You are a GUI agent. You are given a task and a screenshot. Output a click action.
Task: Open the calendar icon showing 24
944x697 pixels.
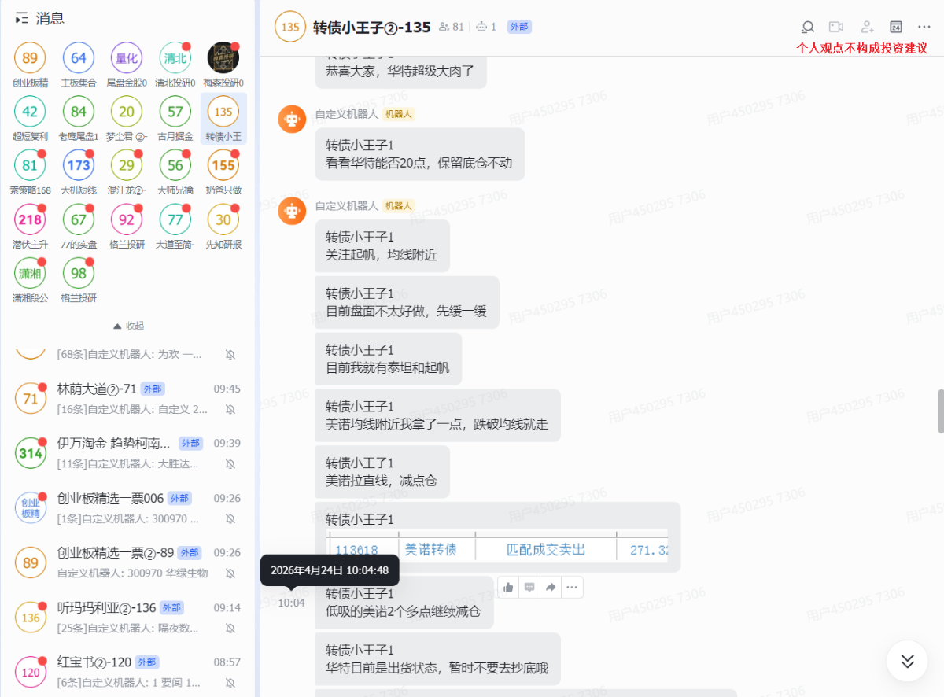pos(895,27)
